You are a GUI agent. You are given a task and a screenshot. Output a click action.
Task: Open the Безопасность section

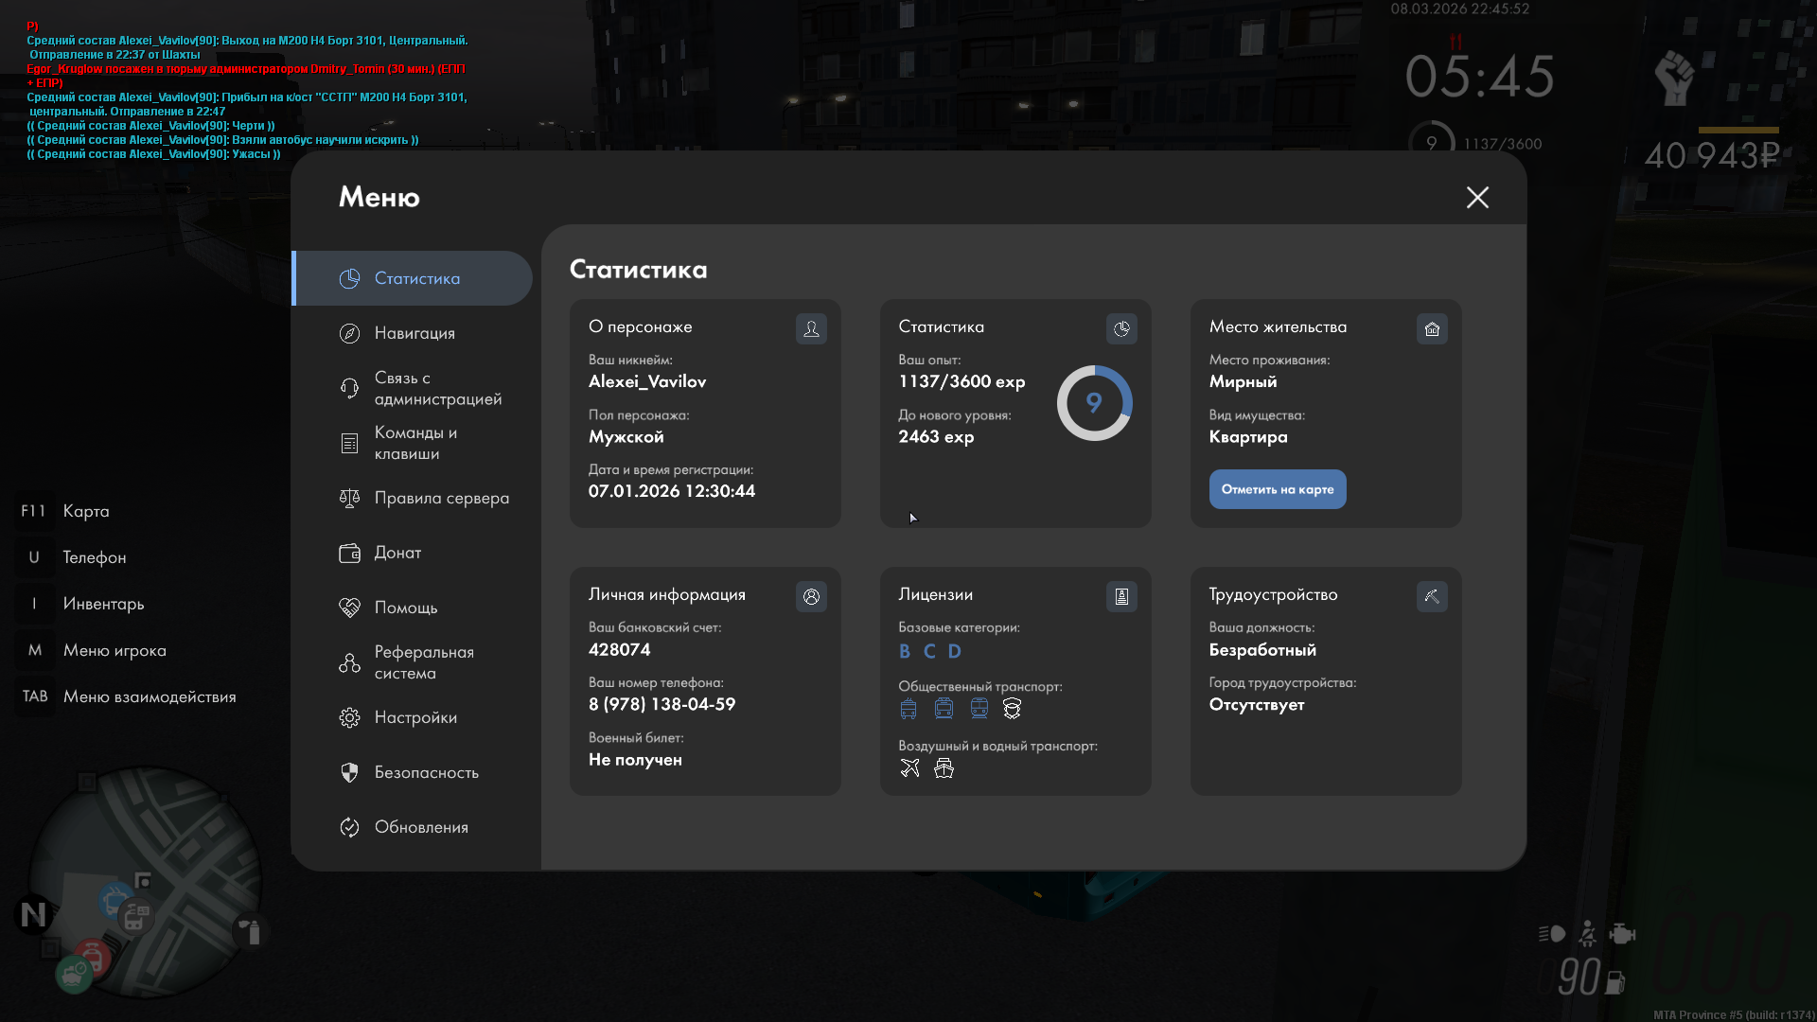[x=426, y=772]
